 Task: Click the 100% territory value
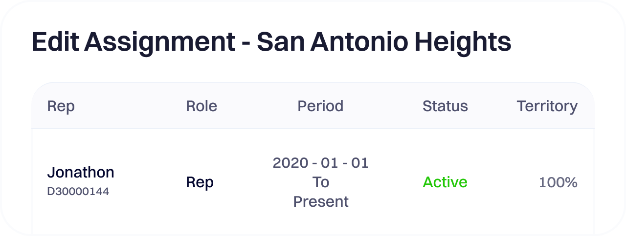(x=558, y=183)
